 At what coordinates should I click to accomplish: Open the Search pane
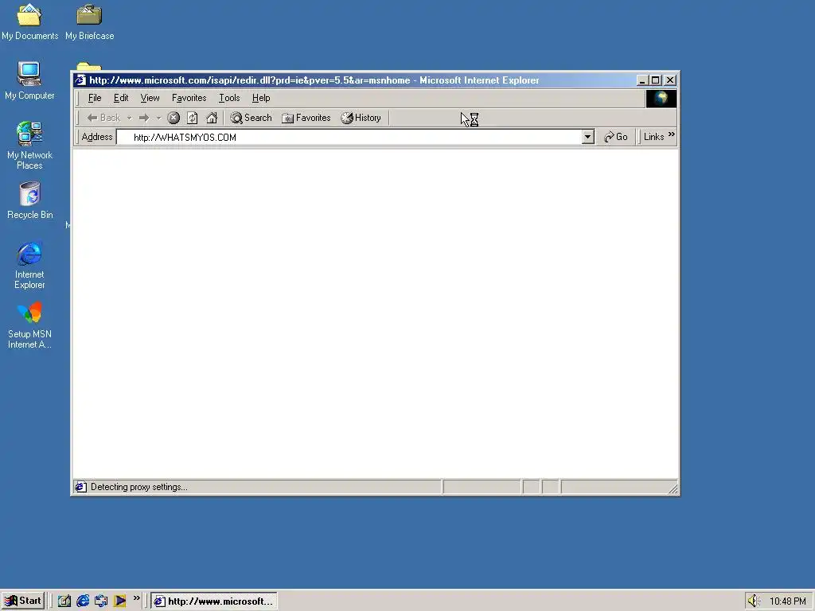[251, 118]
